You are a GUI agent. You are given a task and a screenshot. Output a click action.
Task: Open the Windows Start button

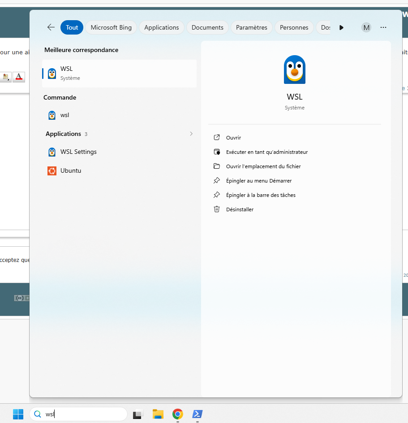tap(18, 414)
